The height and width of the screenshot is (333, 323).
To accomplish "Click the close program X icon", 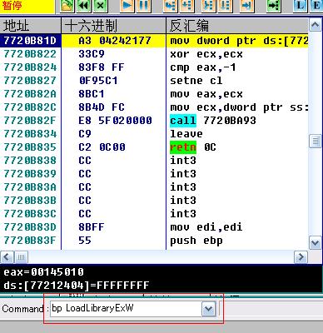I will click(101, 6).
